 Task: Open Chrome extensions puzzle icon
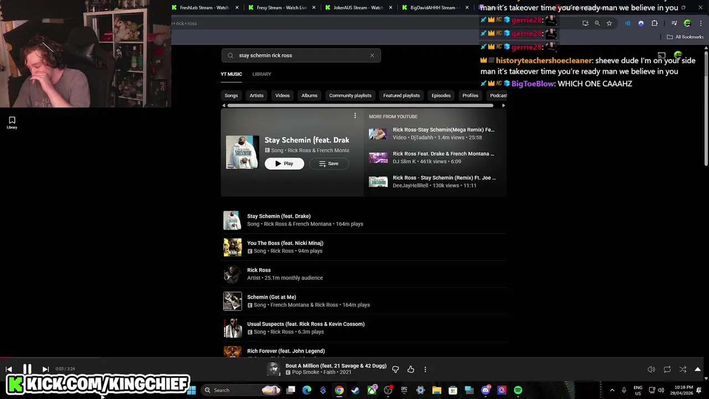pos(655,23)
